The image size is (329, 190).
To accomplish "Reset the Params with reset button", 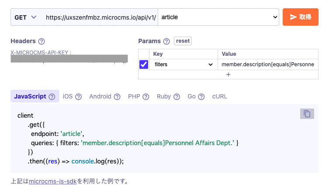I will coord(183,41).
